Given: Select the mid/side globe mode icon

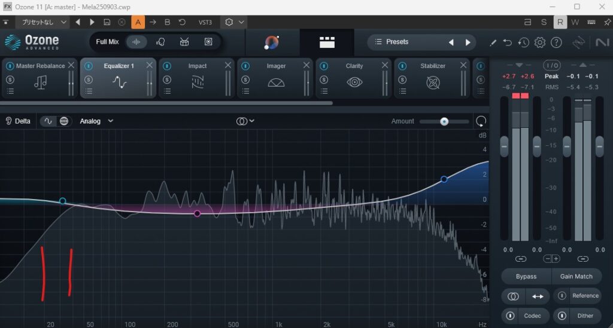Looking at the screenshot, I should click(64, 121).
